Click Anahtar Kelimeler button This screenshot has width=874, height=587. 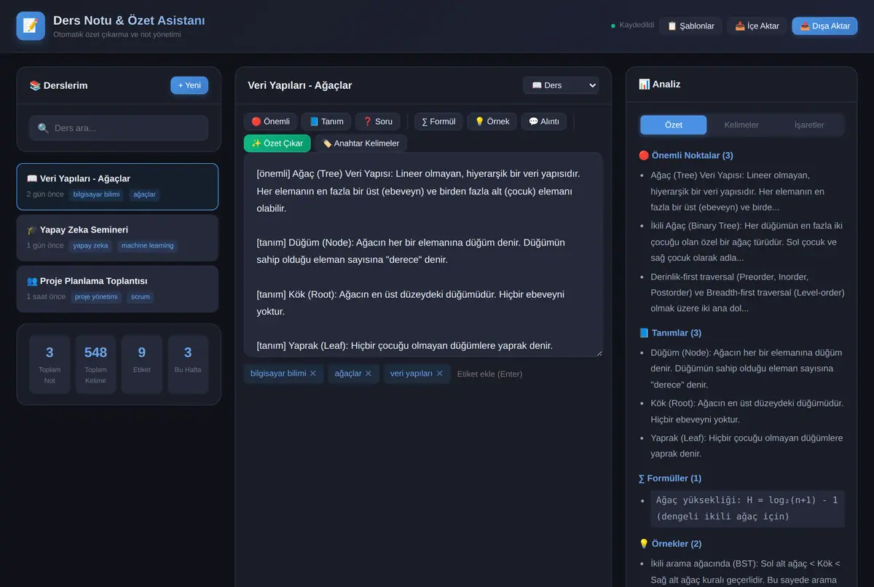361,143
